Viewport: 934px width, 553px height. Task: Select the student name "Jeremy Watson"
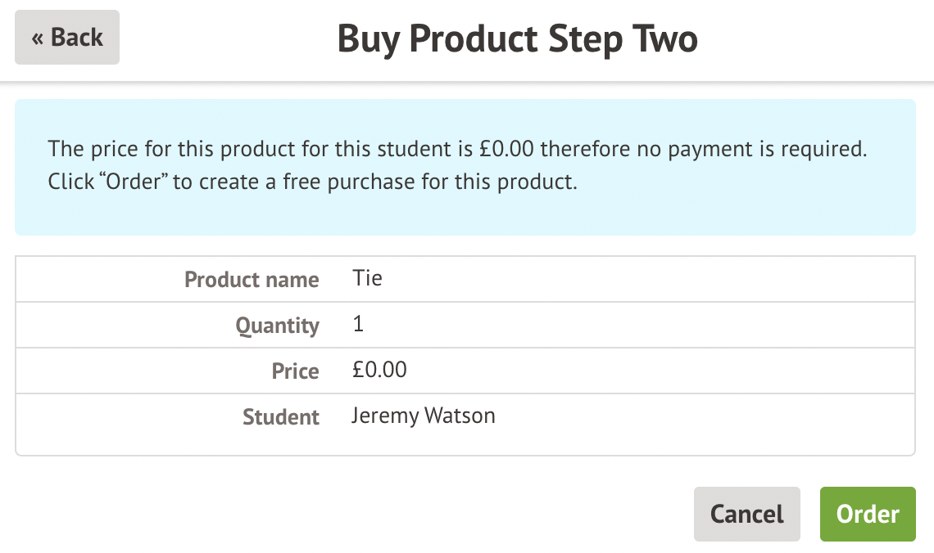pos(423,416)
